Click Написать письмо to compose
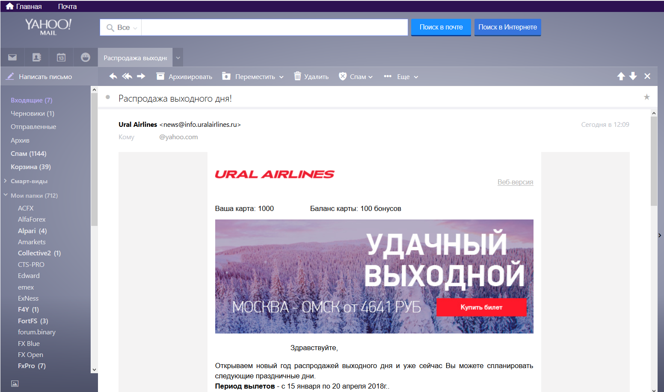This screenshot has height=392, width=664. point(39,77)
